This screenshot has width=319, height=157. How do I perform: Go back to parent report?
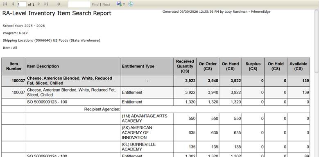pyautogui.click(x=59, y=4)
